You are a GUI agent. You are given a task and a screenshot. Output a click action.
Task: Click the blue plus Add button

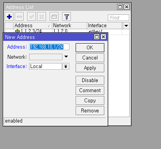point(9,17)
